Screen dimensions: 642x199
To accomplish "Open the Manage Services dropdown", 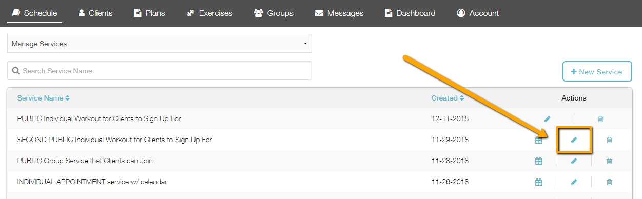I will 160,44.
